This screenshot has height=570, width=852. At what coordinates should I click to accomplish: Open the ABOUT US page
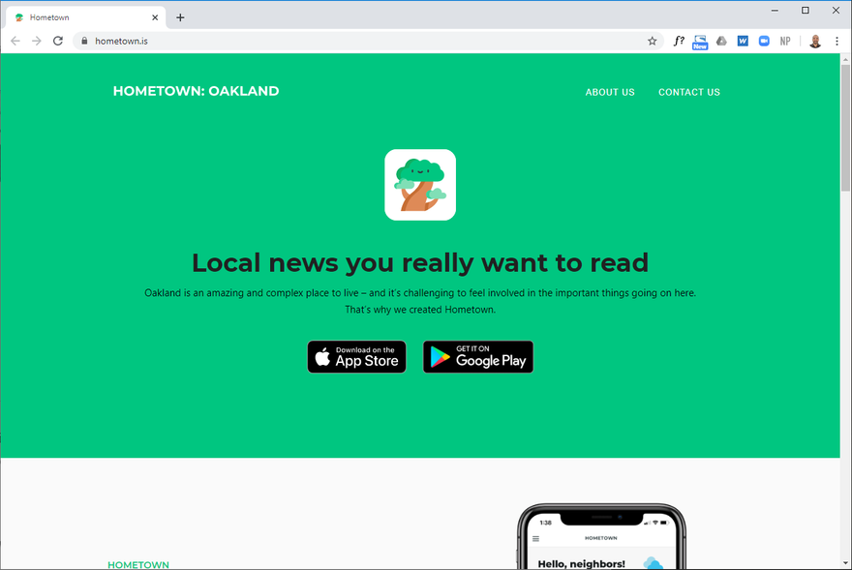point(610,92)
